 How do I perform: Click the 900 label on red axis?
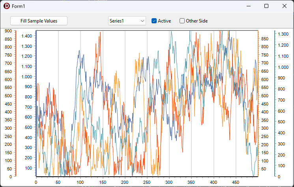point(8,31)
